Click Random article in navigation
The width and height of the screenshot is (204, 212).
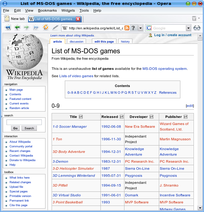(x=19, y=108)
